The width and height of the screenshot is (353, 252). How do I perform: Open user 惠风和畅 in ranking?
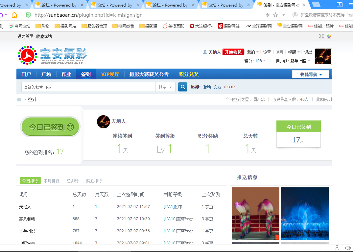point(27,219)
